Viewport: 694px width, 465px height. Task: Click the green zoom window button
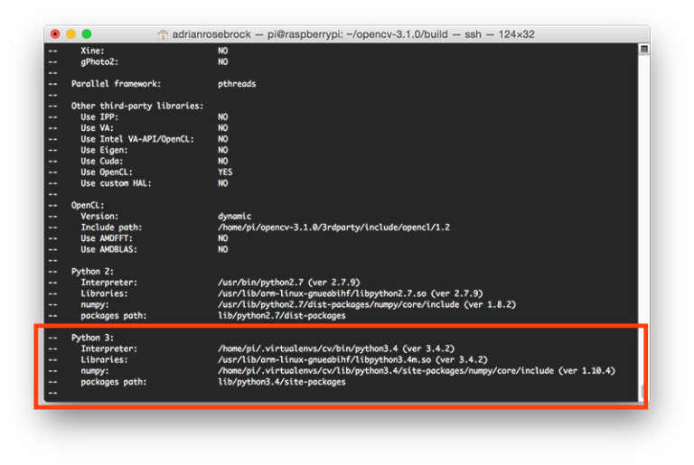(x=87, y=34)
